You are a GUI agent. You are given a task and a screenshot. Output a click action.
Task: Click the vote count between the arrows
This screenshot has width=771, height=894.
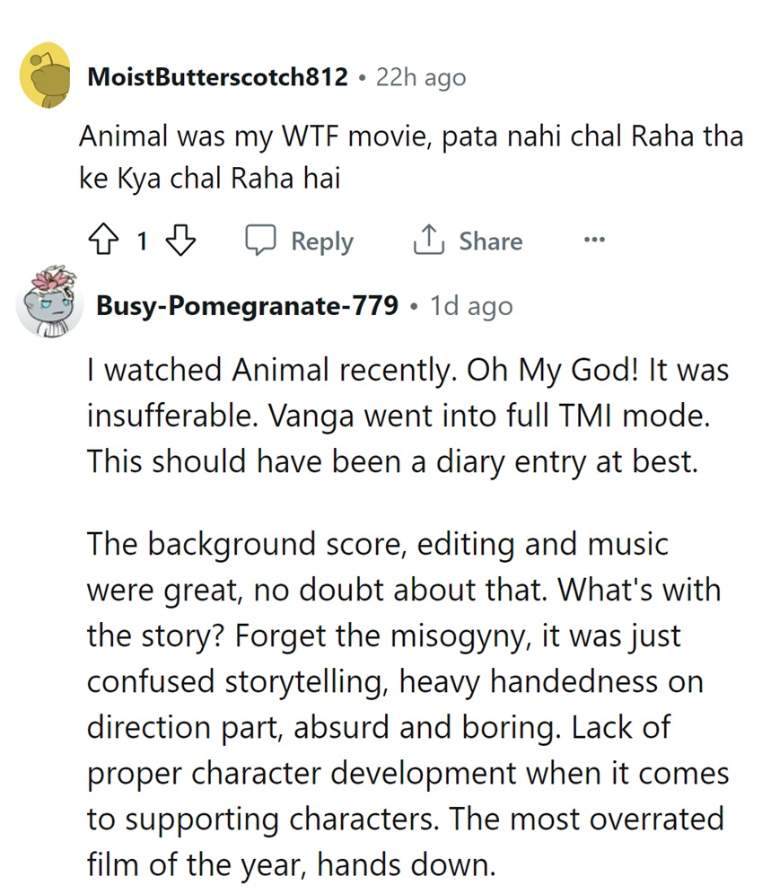point(141,241)
